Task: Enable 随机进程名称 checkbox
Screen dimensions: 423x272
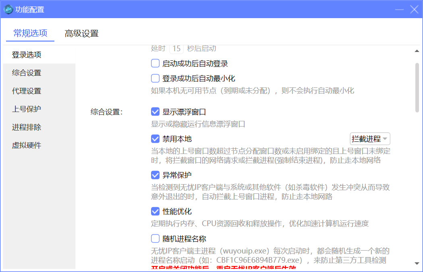Action: pos(156,239)
